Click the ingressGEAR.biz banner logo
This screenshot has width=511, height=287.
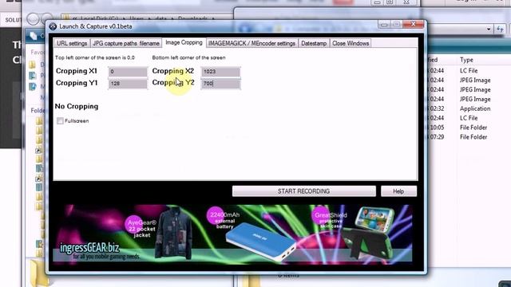[x=89, y=248]
